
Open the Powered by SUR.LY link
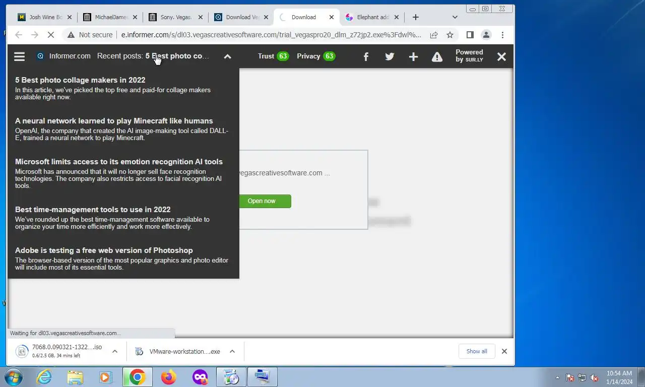click(x=469, y=55)
